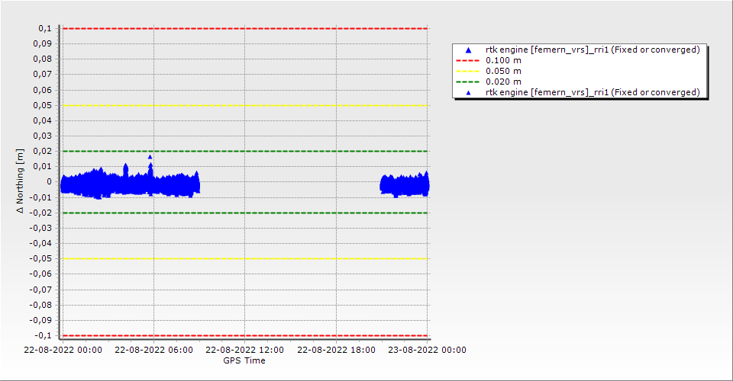This screenshot has width=733, height=381.
Task: Click the '23-08-2022 00:00' x-axis tick label
Action: (x=428, y=351)
